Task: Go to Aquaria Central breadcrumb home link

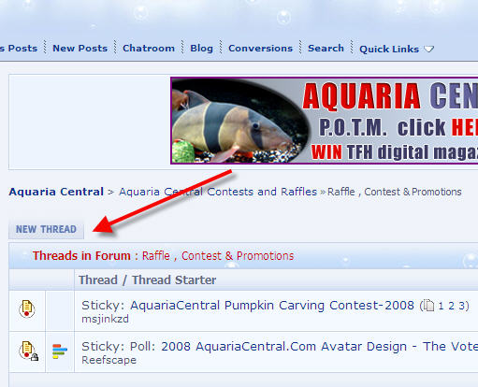Action: tap(56, 192)
